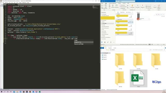Open Microsoft Edge from the taskbar
Screen dimensions: 166x93
[x=14, y=92]
